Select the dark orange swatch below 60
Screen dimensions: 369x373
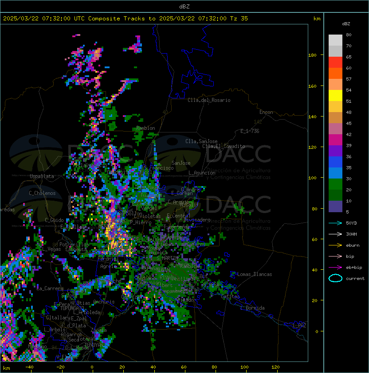(x=335, y=73)
